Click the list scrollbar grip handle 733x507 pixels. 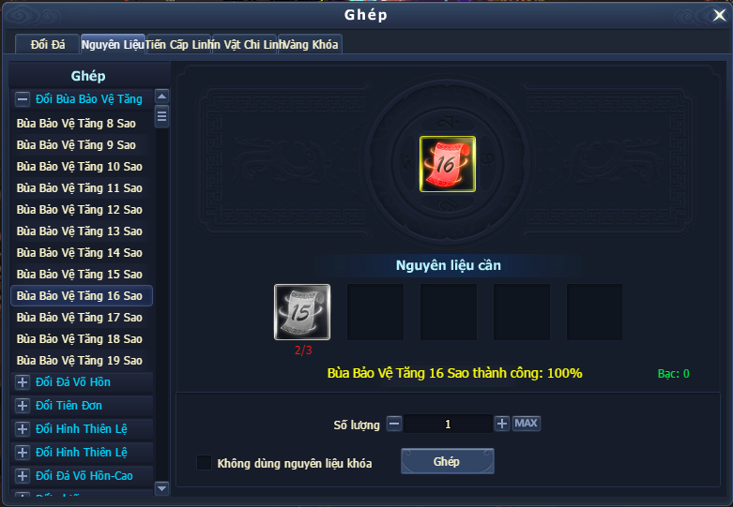(161, 116)
